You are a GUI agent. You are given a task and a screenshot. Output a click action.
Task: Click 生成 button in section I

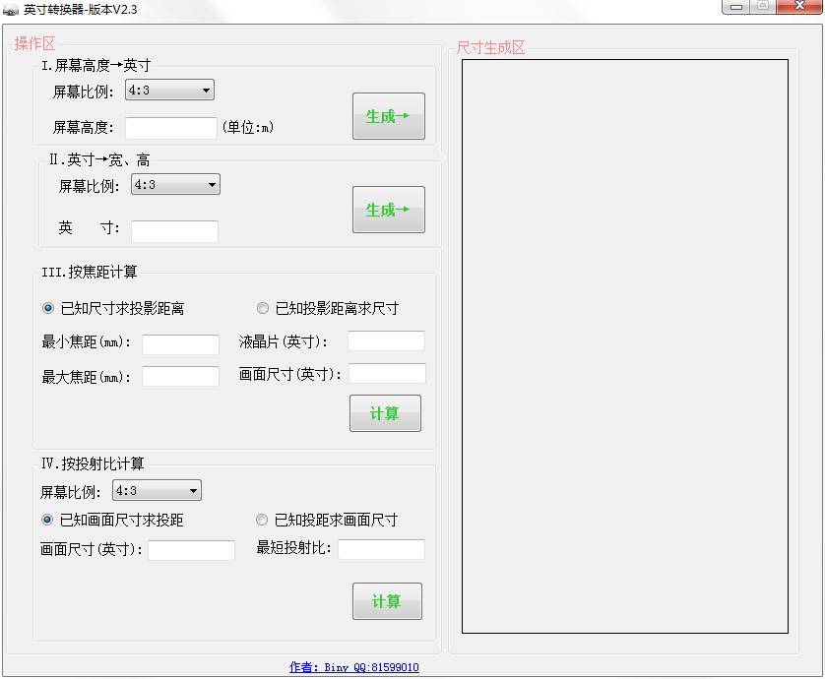click(388, 116)
